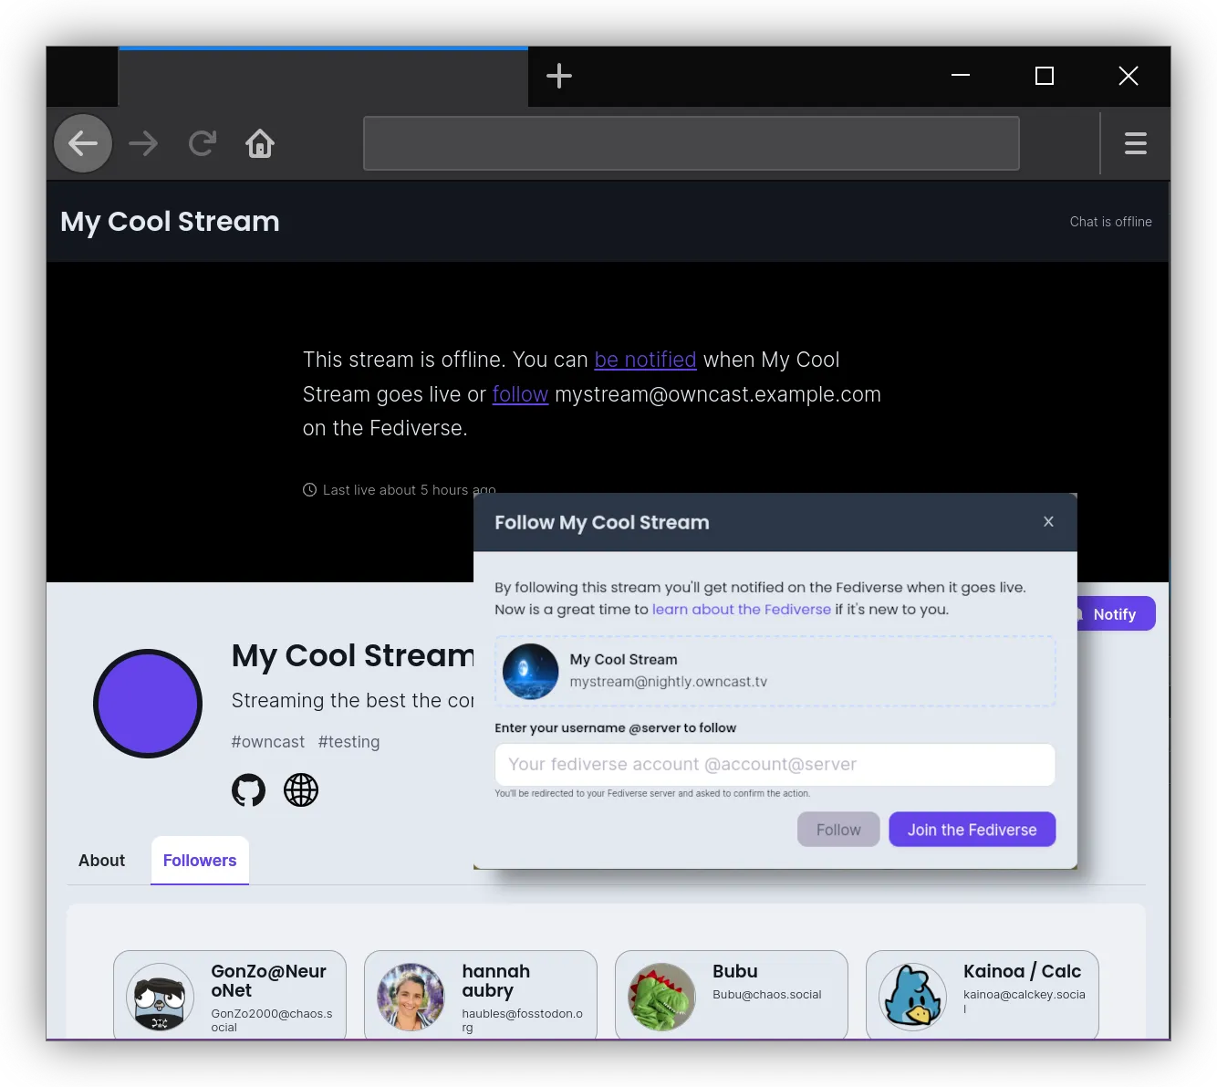Click the browser address bar

click(x=691, y=143)
